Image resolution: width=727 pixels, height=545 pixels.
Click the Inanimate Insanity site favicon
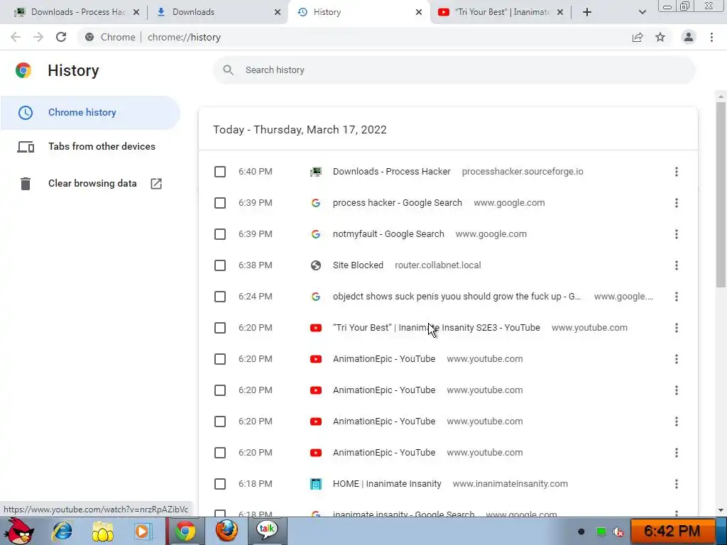point(316,484)
